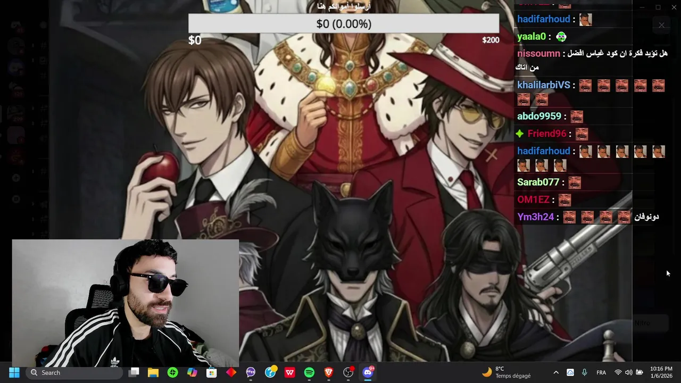The height and width of the screenshot is (383, 681).
Task: Open the cloud sync tray icon
Action: pos(570,372)
